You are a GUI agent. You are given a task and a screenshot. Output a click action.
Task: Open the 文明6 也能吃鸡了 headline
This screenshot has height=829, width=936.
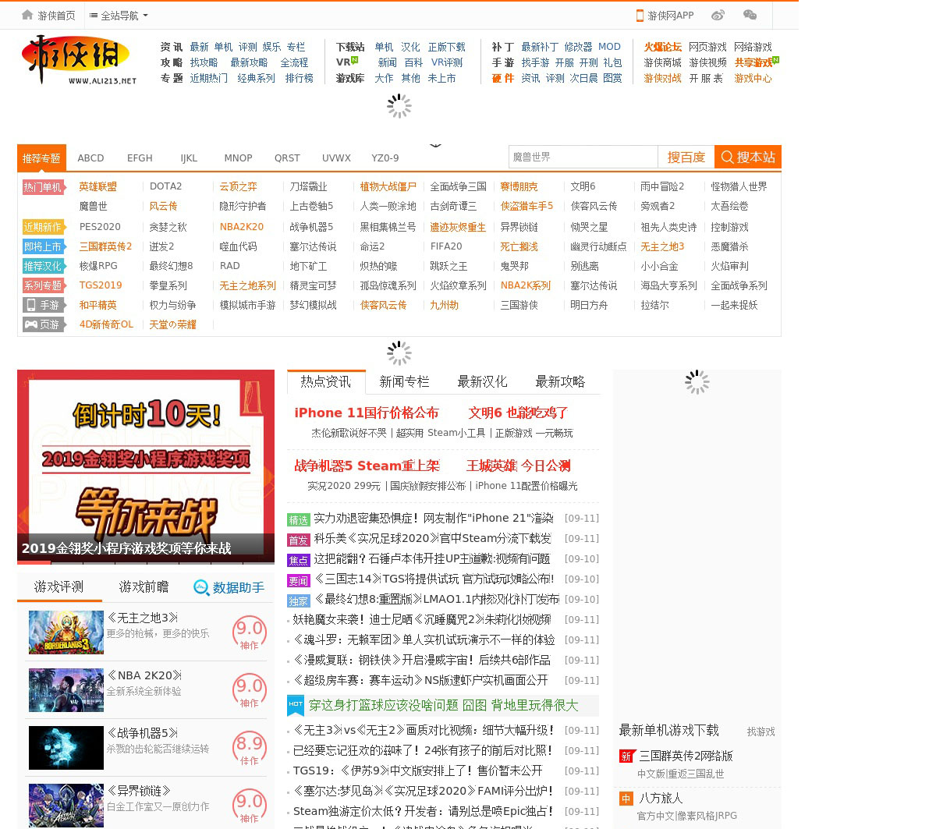pos(519,413)
